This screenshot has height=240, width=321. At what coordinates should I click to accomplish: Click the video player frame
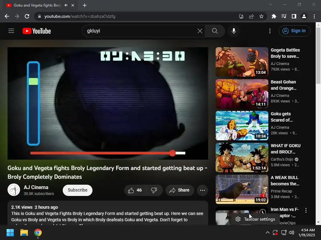108,103
